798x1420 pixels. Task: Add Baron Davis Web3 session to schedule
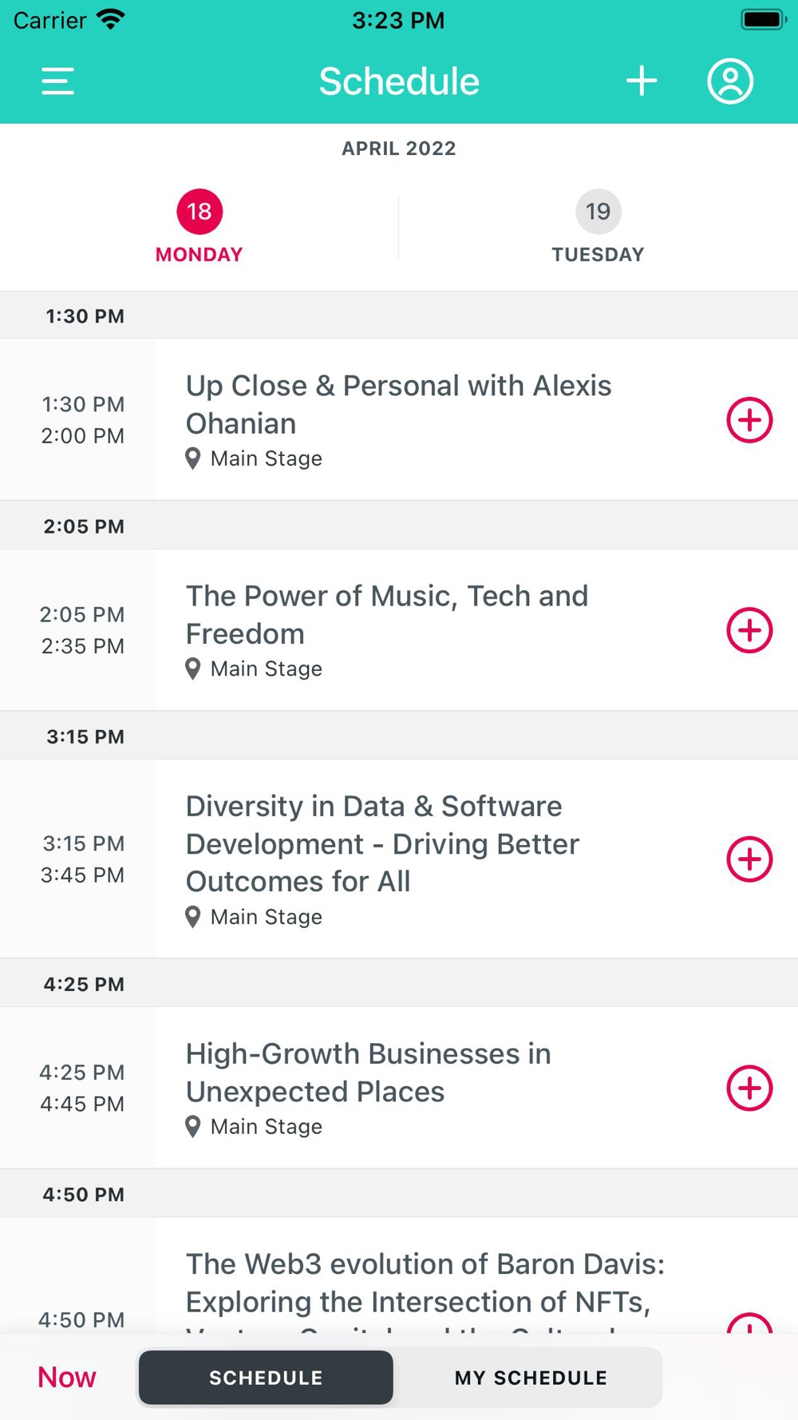(749, 1323)
